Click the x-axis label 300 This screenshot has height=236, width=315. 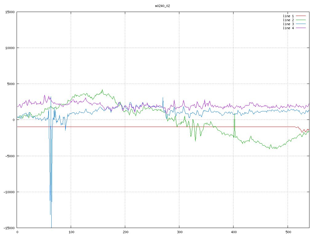click(180, 232)
